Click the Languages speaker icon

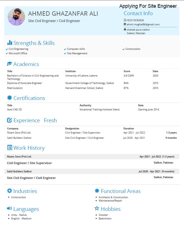point(10,209)
